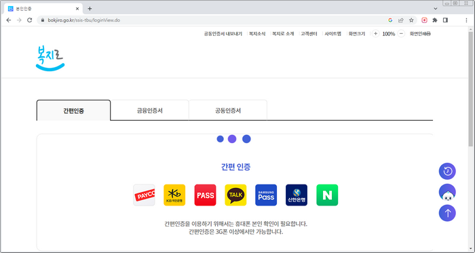Click the Google icon in address bar
Screen dimensions: 475x253
click(x=390, y=20)
